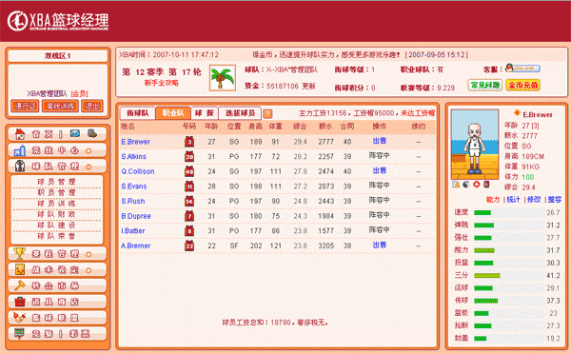Viewport: 571px width, 354px height.
Task: Click S.Evans' number 11 jersey icon
Action: click(x=189, y=187)
